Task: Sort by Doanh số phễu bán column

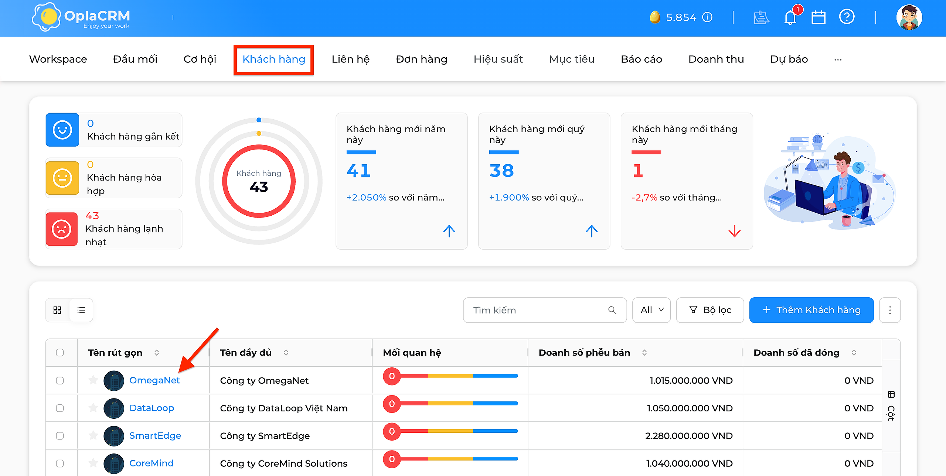Action: pyautogui.click(x=644, y=353)
